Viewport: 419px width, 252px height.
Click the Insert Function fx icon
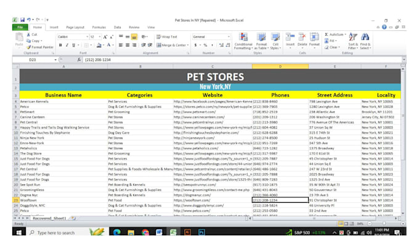(79, 60)
